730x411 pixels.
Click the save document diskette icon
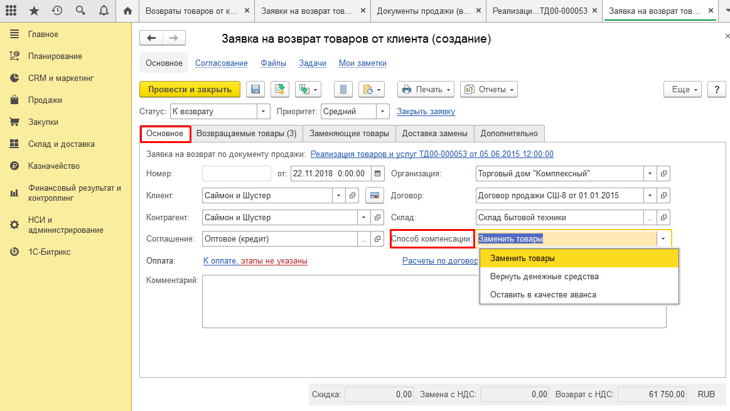(x=255, y=90)
